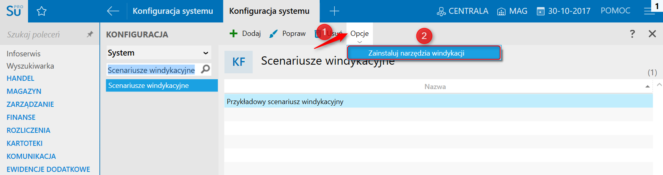
Task: Open help with the question mark icon
Action: click(x=632, y=34)
